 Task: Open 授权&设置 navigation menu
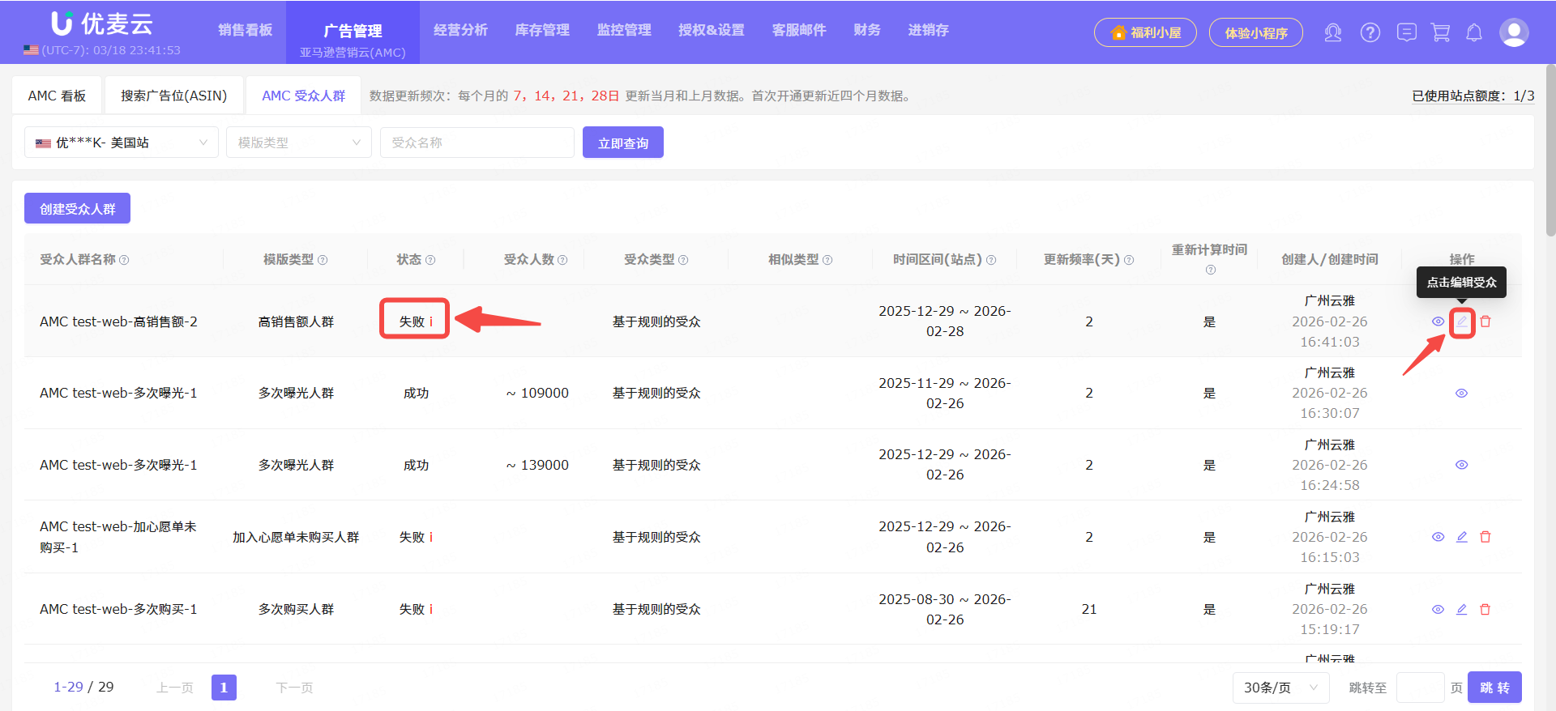click(x=712, y=30)
